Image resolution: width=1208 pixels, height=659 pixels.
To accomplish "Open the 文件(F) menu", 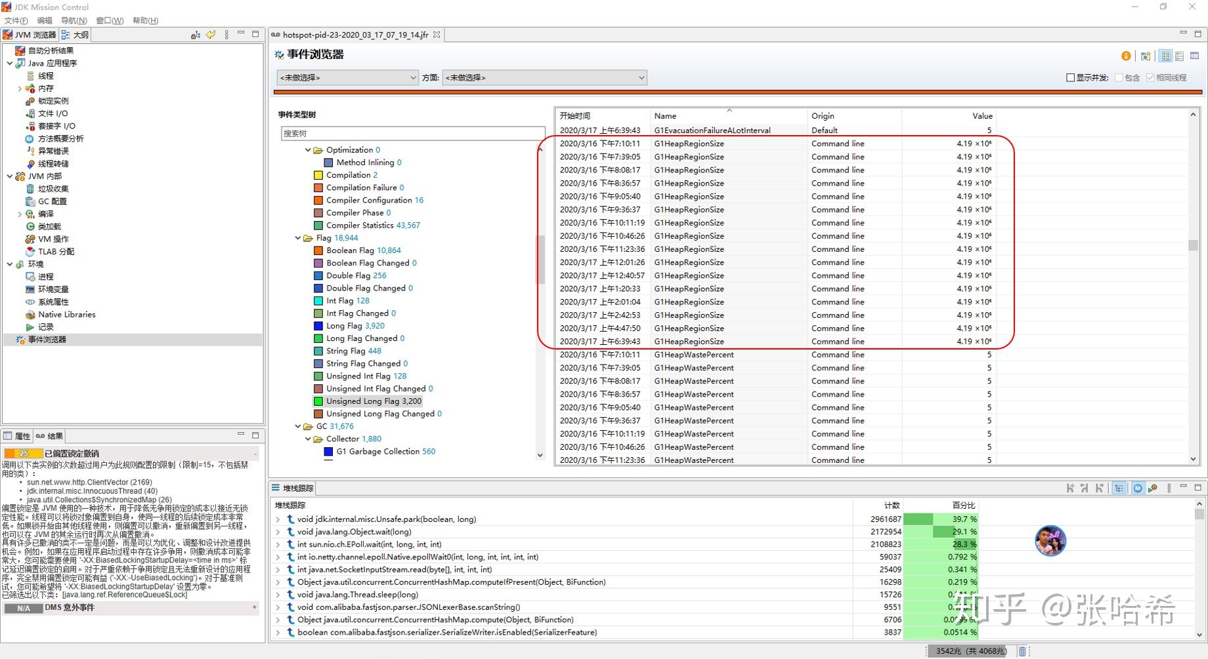I will [x=16, y=20].
